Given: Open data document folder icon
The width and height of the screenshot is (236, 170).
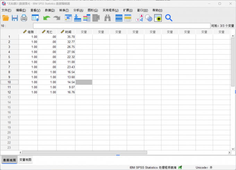Looking at the screenshot, I should coord(6,18).
